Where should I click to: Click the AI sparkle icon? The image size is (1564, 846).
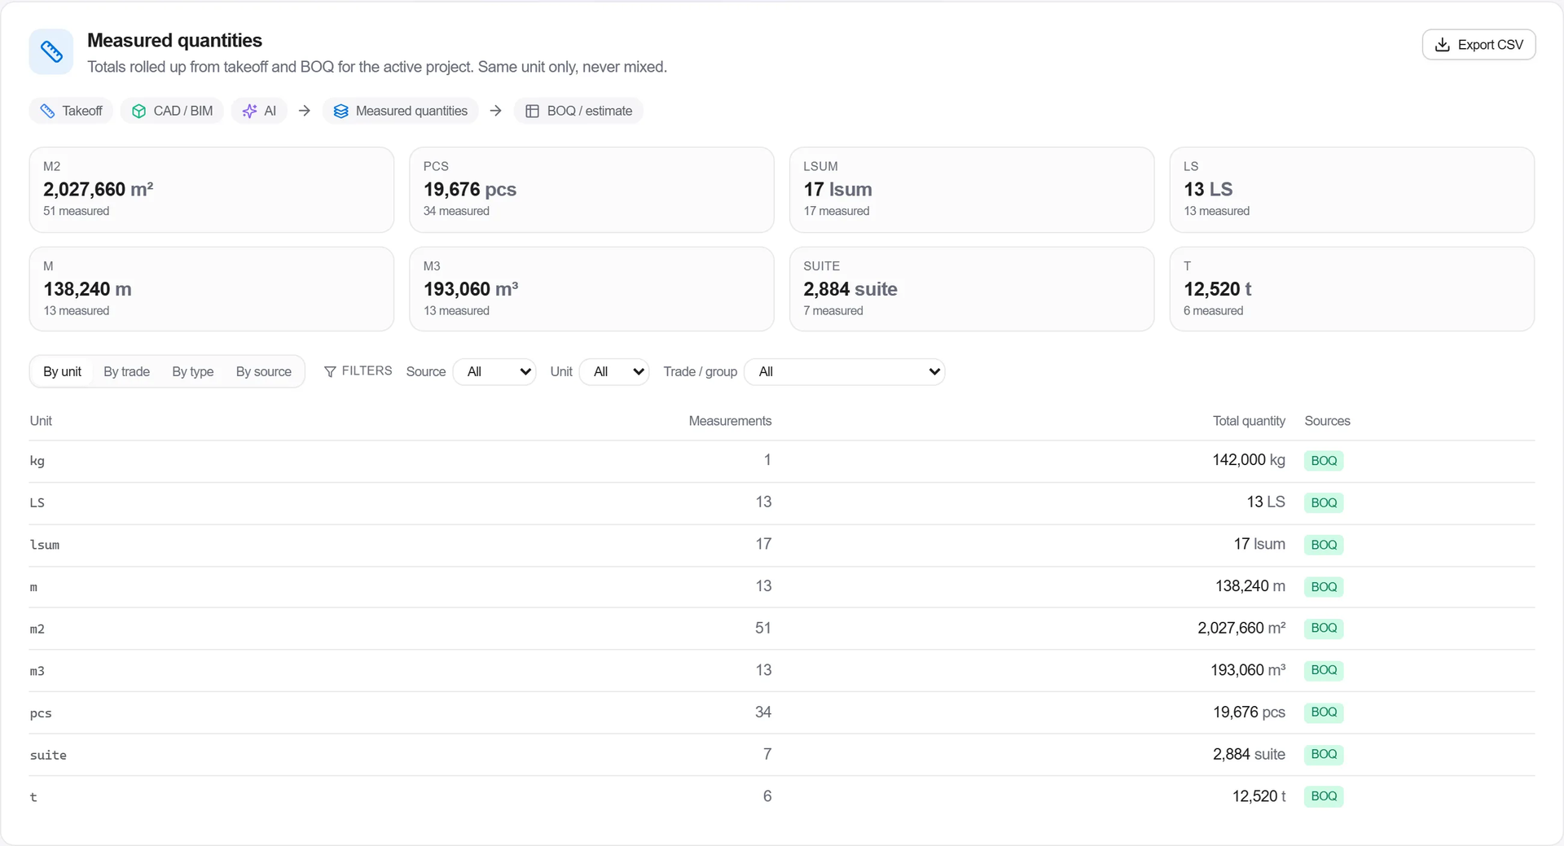pos(249,111)
